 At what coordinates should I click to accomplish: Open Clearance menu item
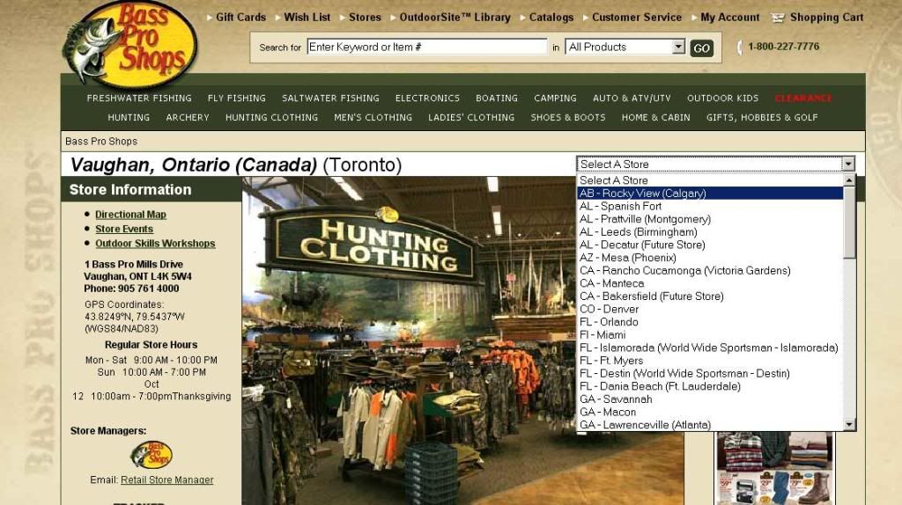pos(803,99)
